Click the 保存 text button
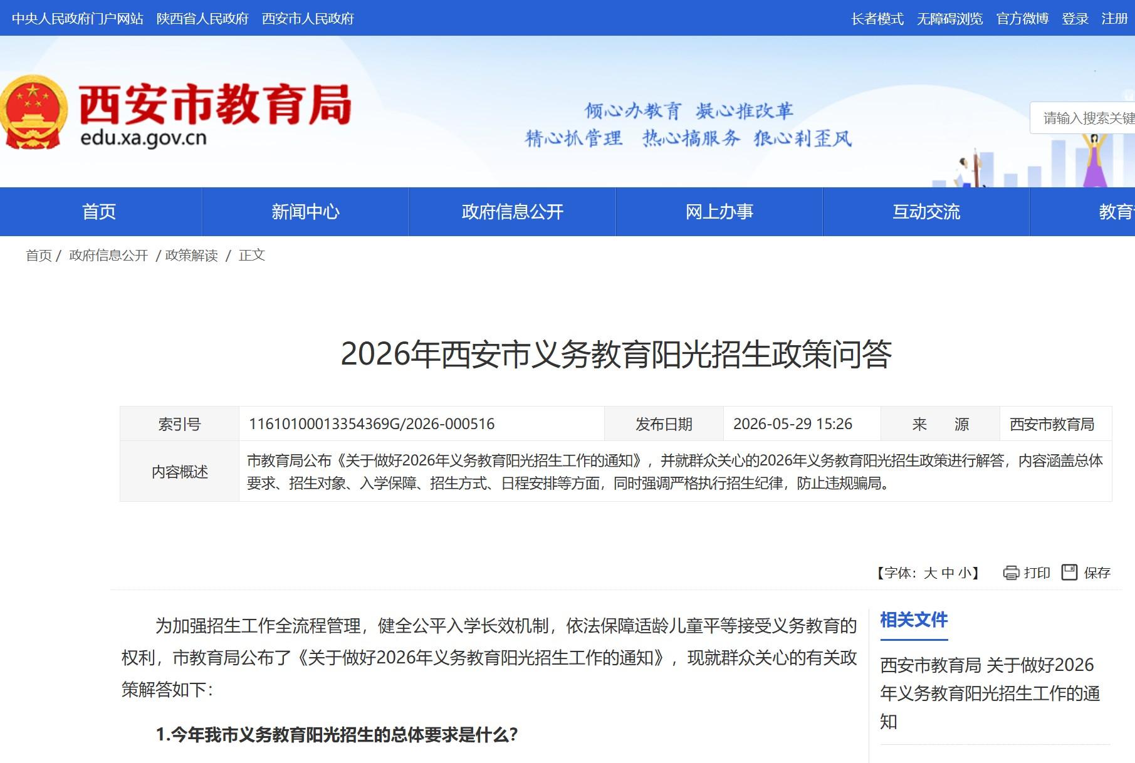The height and width of the screenshot is (763, 1135). click(1097, 573)
